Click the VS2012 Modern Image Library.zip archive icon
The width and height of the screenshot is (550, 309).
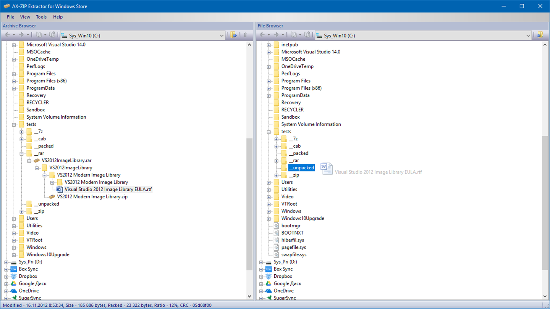pyautogui.click(x=52, y=197)
